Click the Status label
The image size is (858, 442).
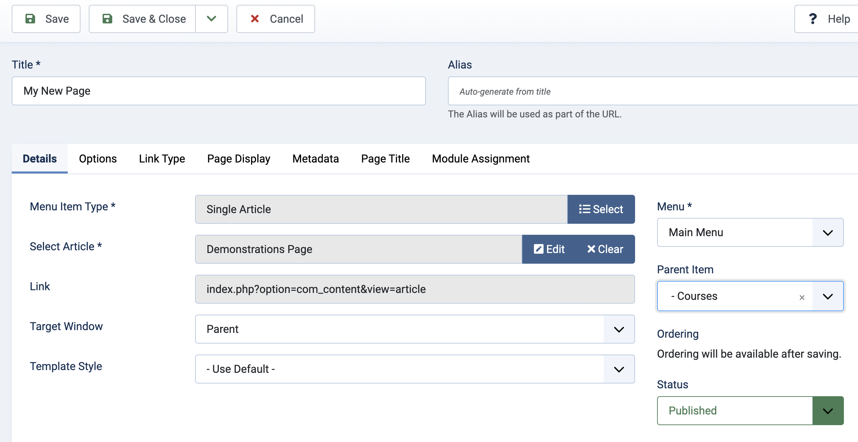coord(673,385)
